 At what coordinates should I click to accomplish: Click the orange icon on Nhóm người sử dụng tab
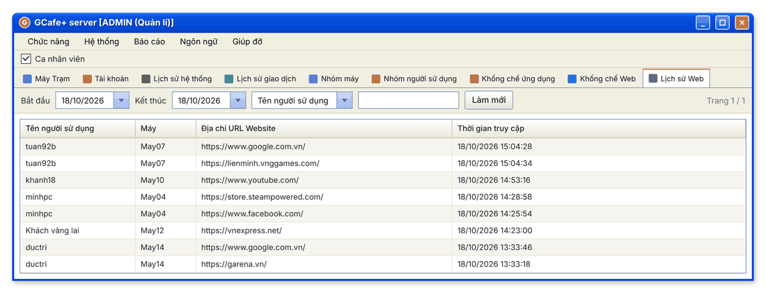pyautogui.click(x=375, y=79)
